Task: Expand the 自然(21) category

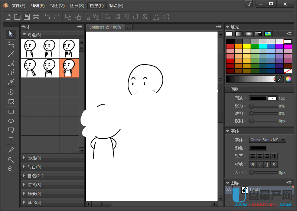Action: point(36,176)
